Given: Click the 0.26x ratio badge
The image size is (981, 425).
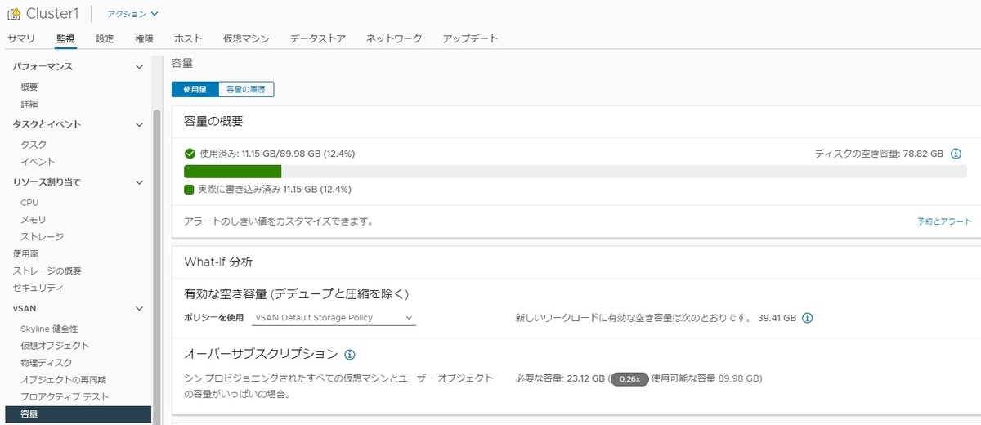Looking at the screenshot, I should [x=629, y=379].
